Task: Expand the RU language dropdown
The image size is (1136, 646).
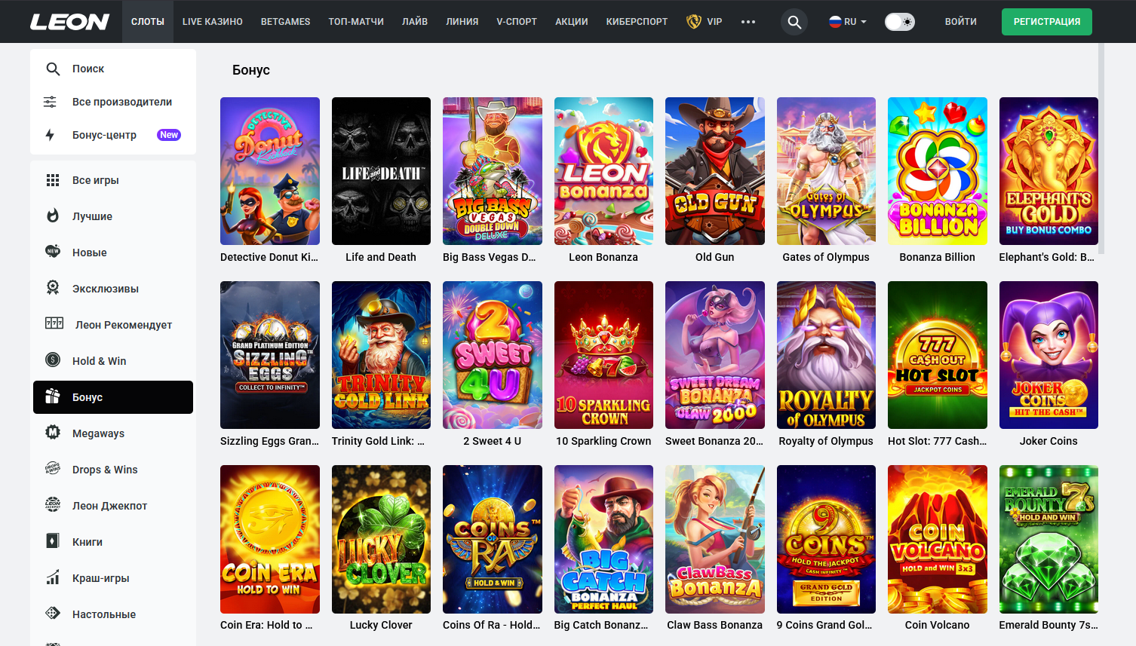Action: pos(848,22)
